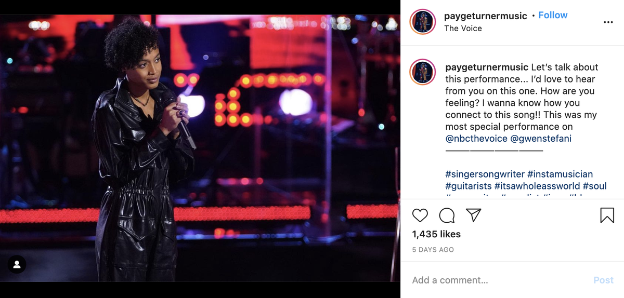Like the post with the heart icon
The height and width of the screenshot is (298, 624).
pyautogui.click(x=420, y=215)
